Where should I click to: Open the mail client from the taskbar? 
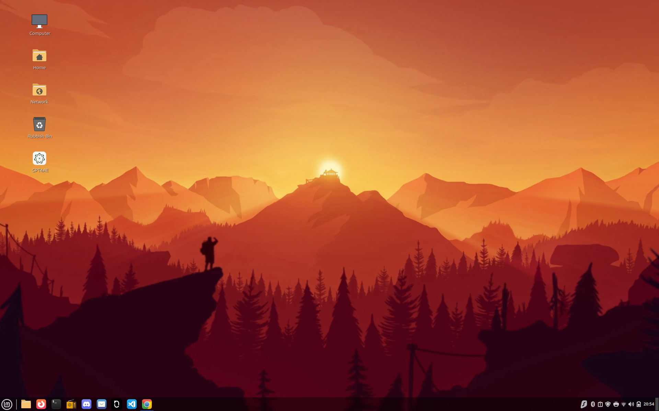click(102, 404)
